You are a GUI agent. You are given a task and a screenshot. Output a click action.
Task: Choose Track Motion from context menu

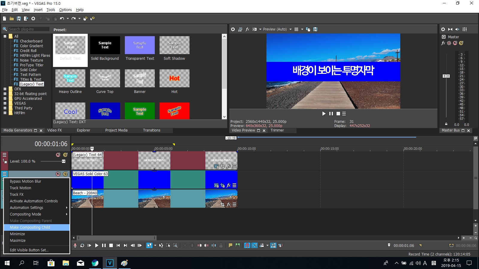point(37,188)
